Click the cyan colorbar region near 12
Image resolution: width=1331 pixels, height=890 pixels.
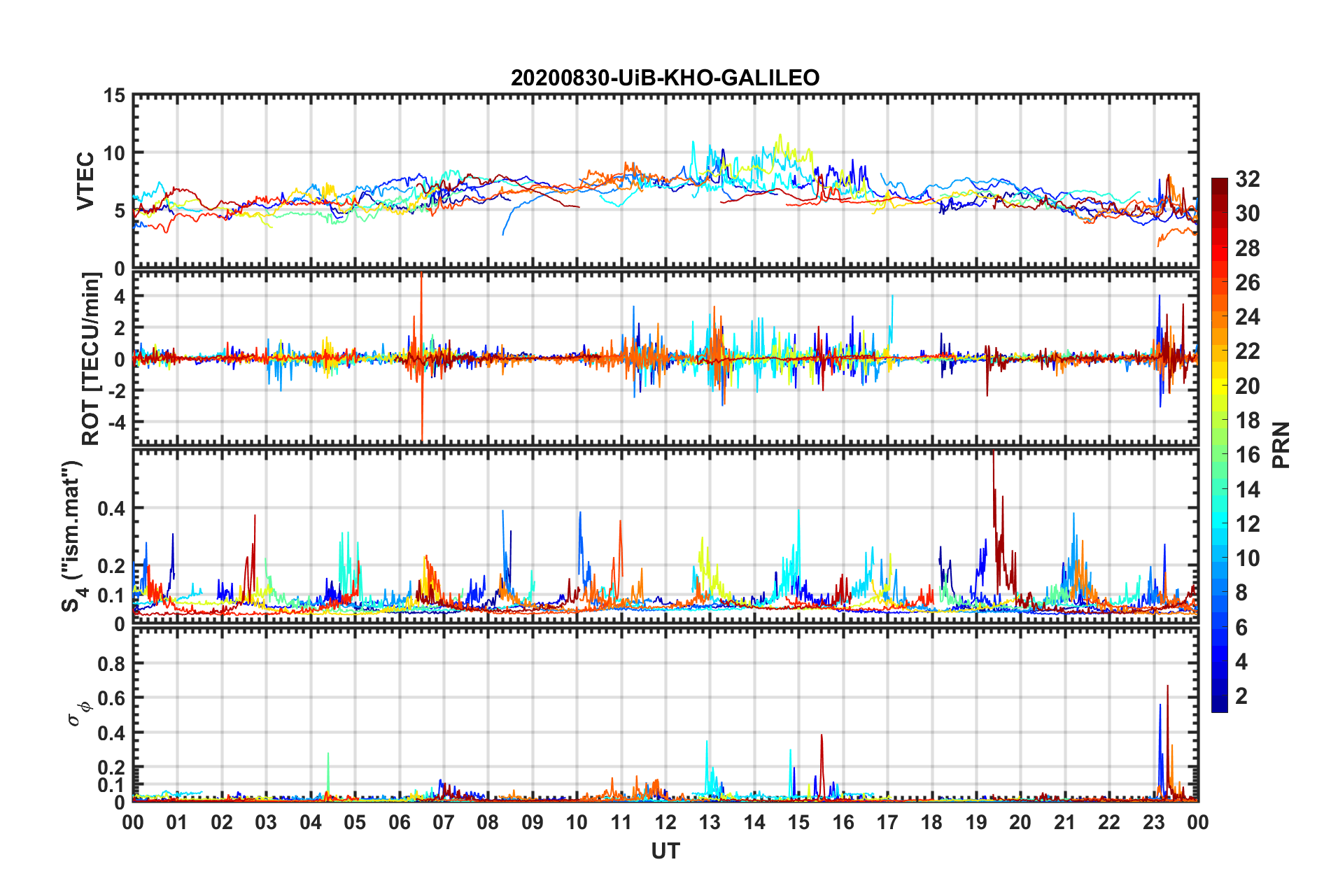(1219, 523)
